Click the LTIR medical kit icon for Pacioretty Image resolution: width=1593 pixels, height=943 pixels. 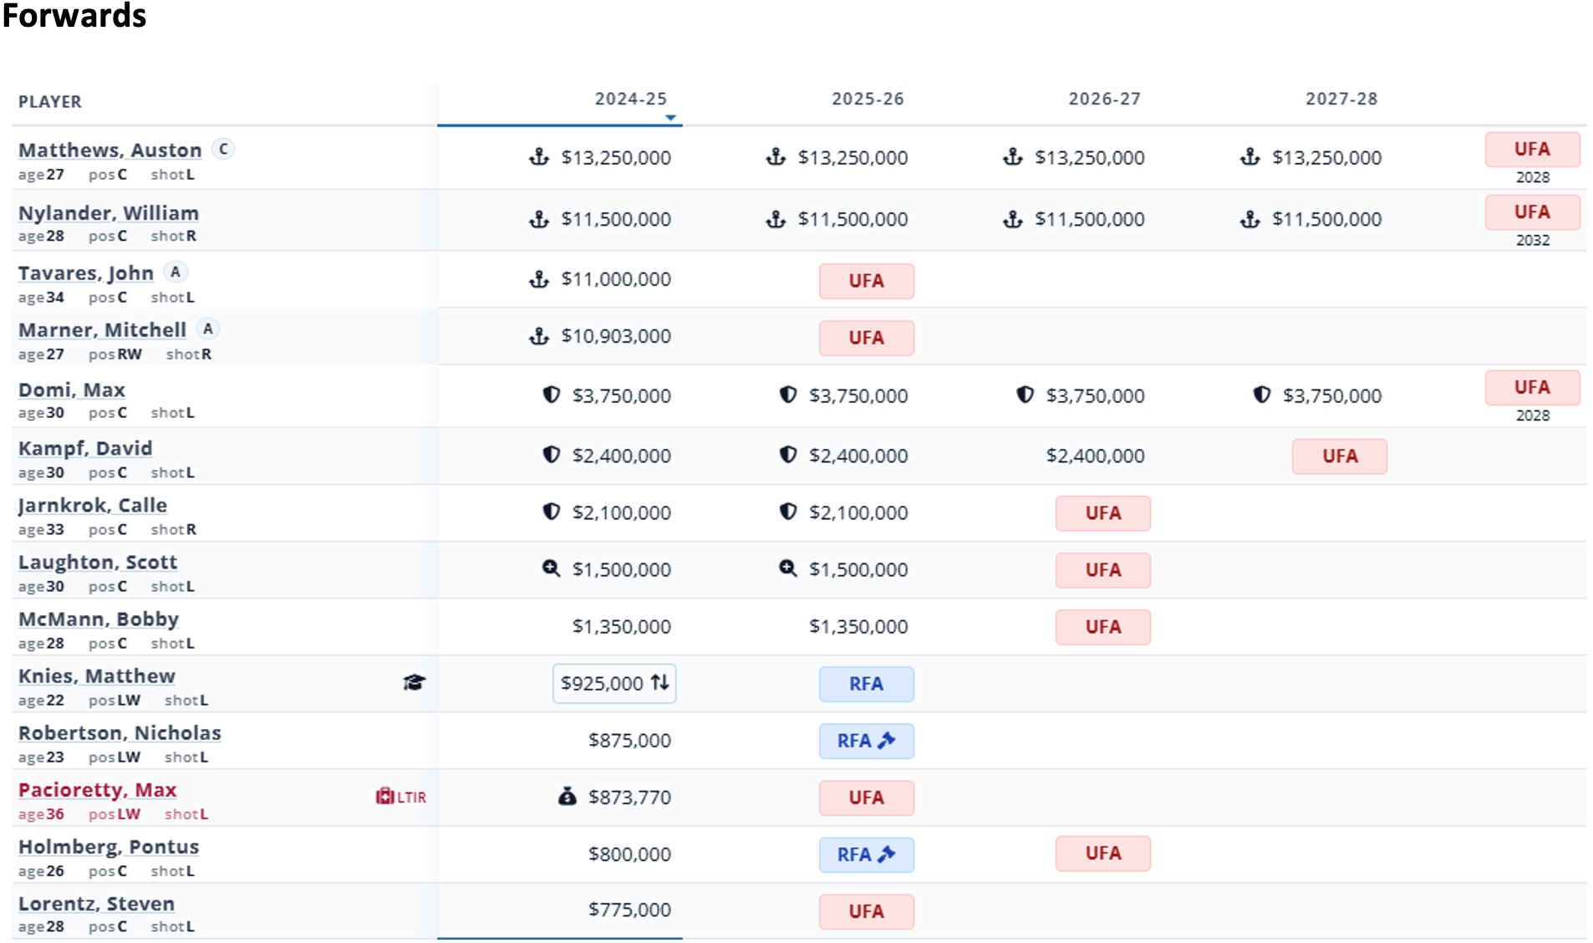tap(384, 797)
